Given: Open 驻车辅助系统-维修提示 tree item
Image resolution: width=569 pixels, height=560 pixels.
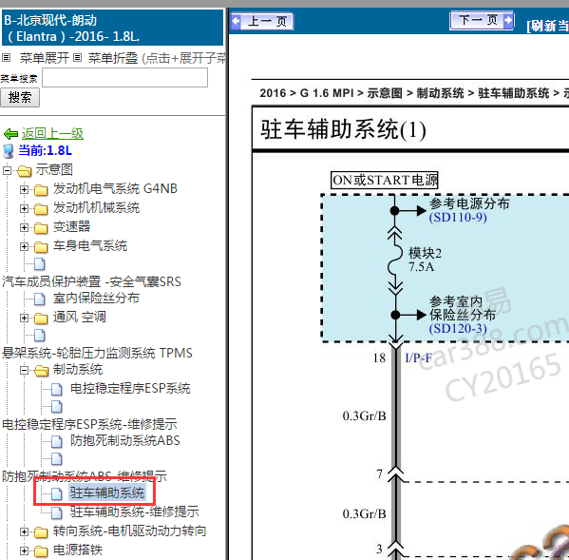Looking at the screenshot, I should click(135, 512).
